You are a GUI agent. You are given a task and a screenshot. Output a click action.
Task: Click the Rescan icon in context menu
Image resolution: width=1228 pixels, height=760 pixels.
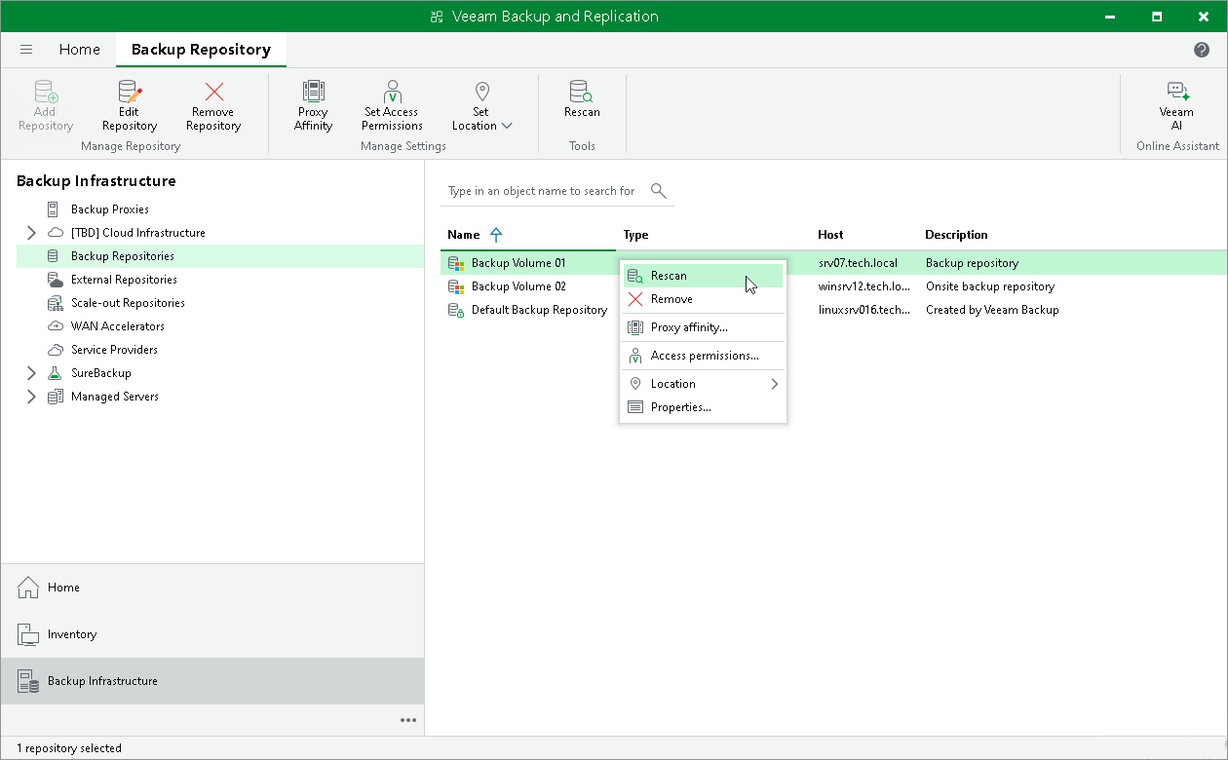click(635, 276)
